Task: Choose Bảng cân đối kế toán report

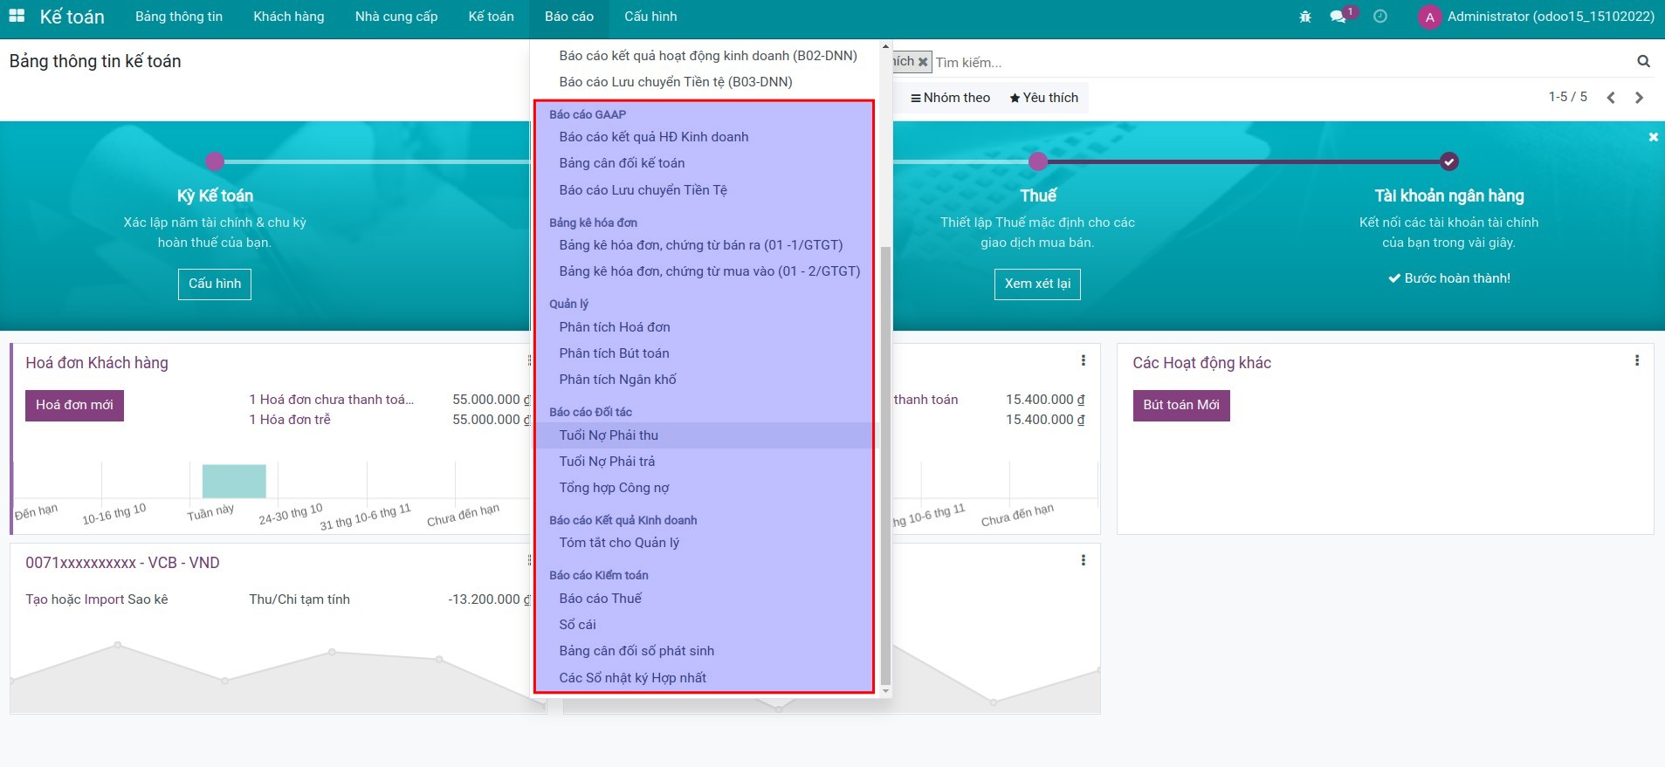Action: (622, 163)
